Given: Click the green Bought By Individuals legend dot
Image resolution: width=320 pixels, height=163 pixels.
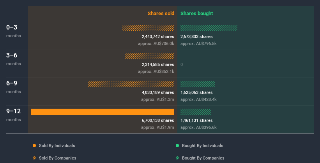Looking at the screenshot, I should pos(177,146).
